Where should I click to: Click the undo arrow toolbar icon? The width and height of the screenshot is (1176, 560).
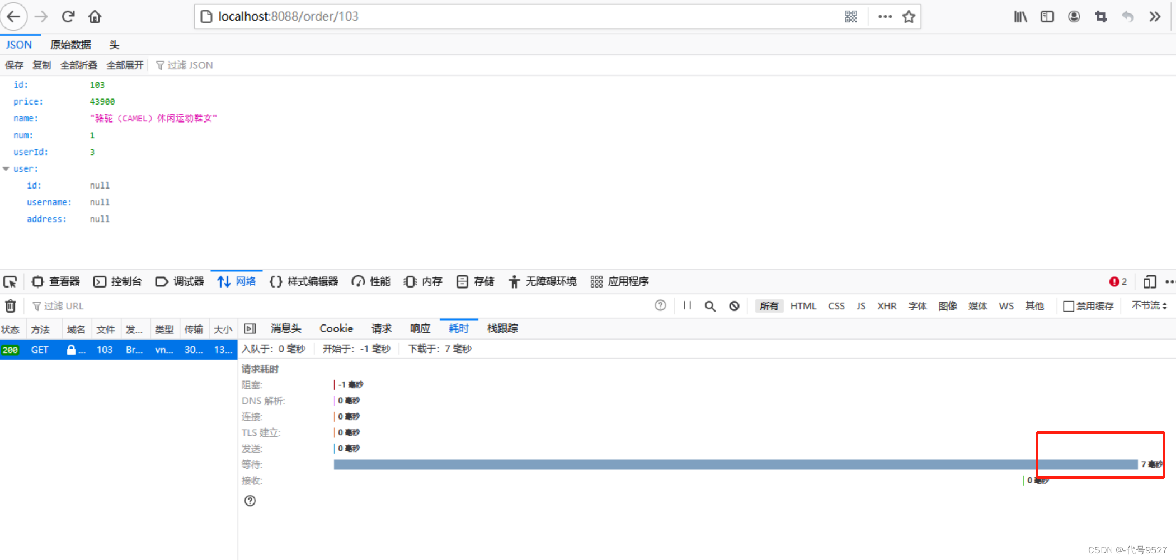1128,17
